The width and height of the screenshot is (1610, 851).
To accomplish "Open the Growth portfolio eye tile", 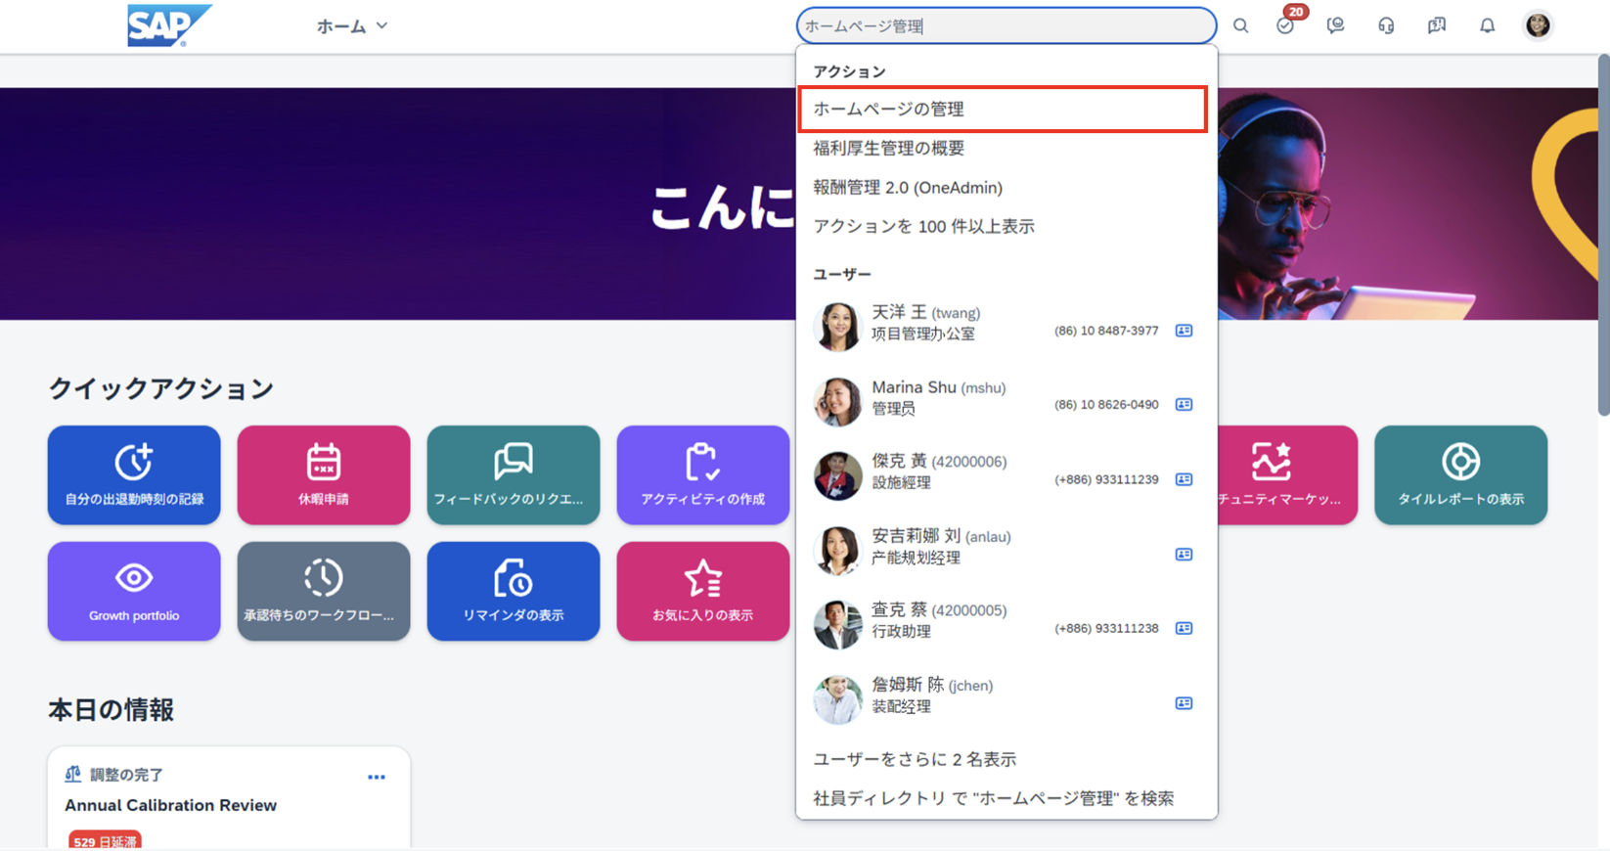I will 134,591.
